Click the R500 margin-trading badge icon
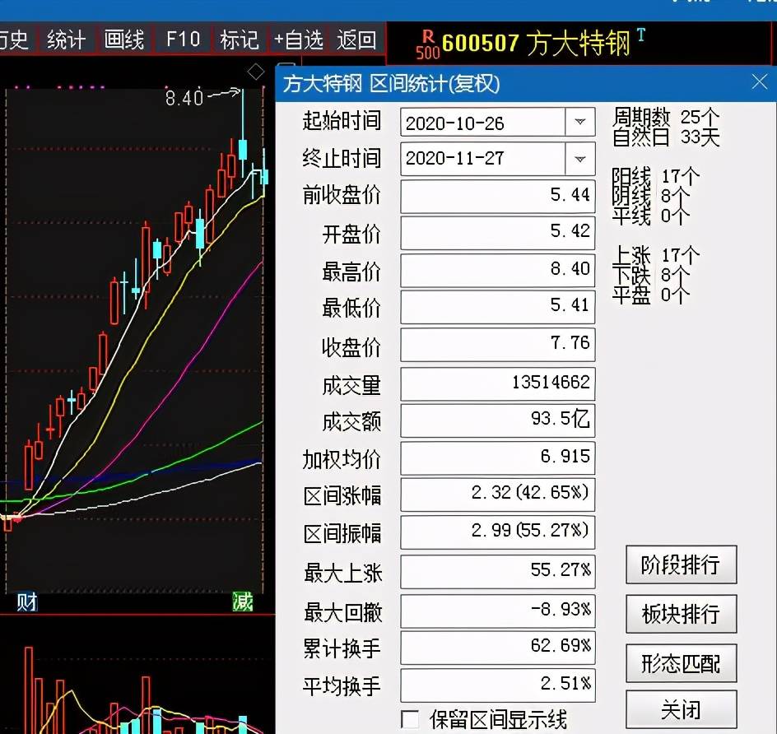Viewport: 777px width, 734px height. pyautogui.click(x=427, y=44)
